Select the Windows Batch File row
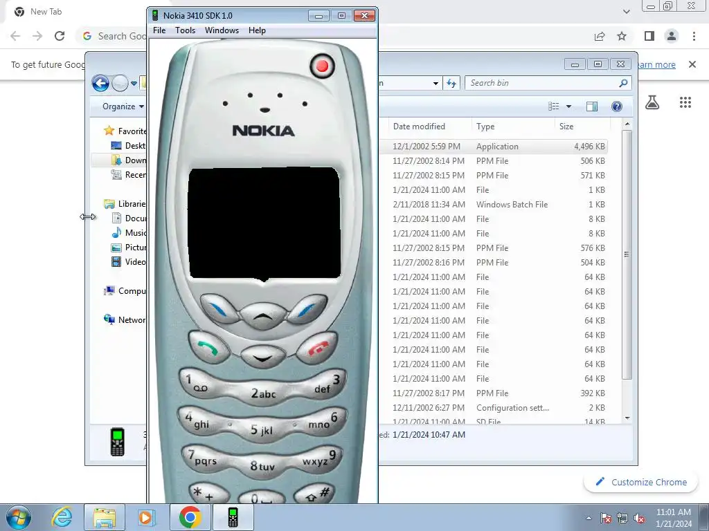This screenshot has height=531, width=709. click(x=494, y=205)
